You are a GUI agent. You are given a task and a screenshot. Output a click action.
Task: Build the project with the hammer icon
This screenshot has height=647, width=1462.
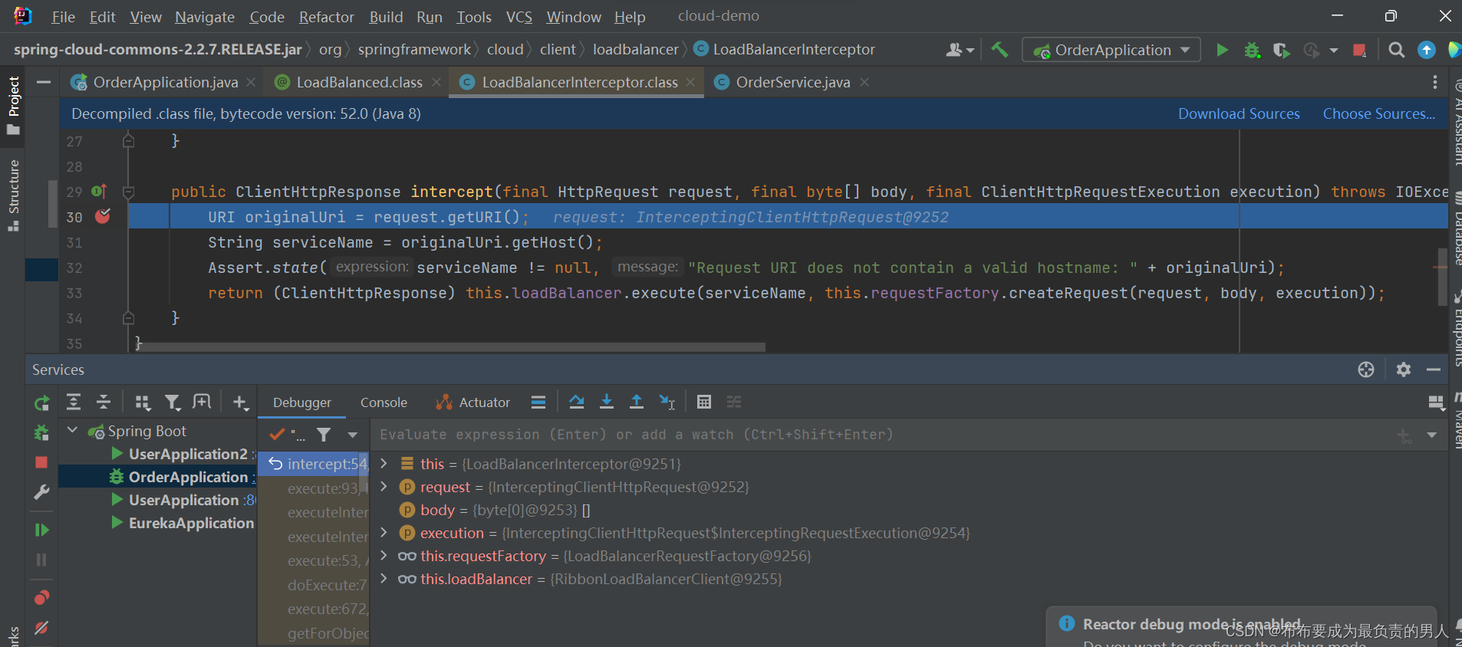pos(999,50)
